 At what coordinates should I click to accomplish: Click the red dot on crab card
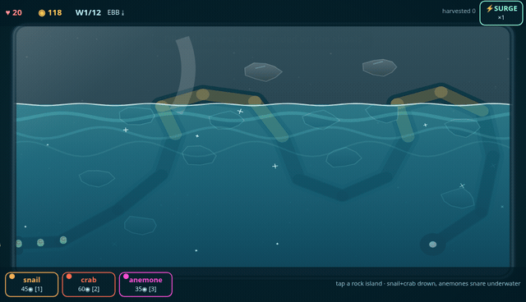[69, 277]
